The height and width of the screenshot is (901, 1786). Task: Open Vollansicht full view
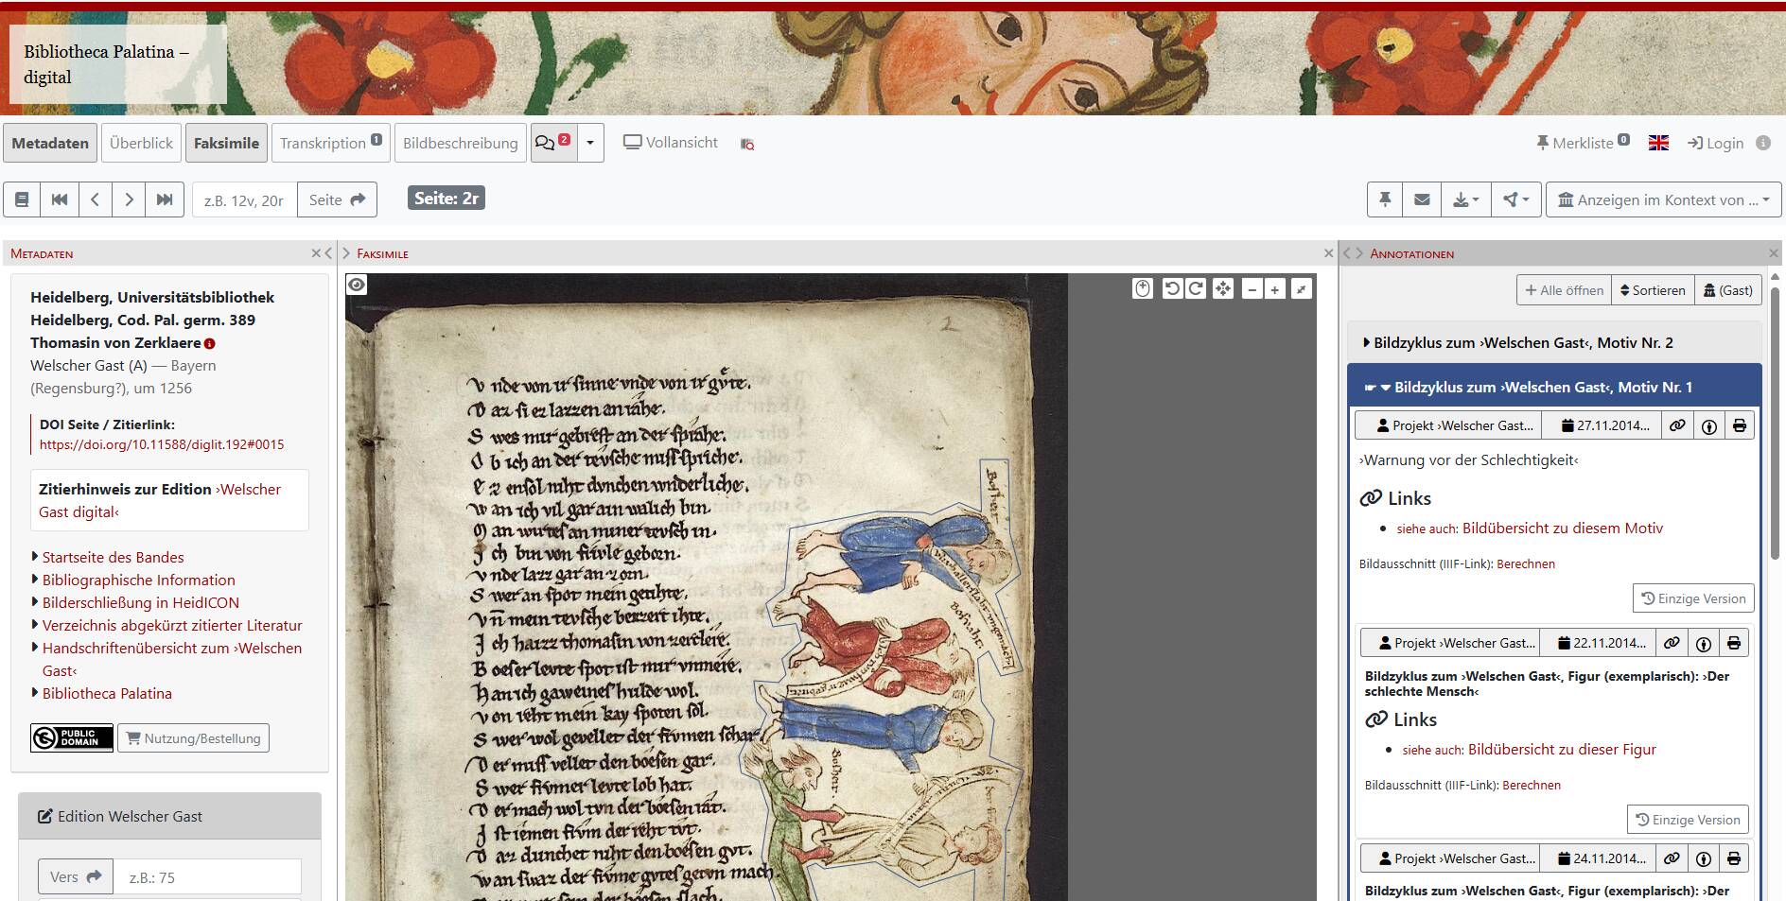(x=671, y=143)
